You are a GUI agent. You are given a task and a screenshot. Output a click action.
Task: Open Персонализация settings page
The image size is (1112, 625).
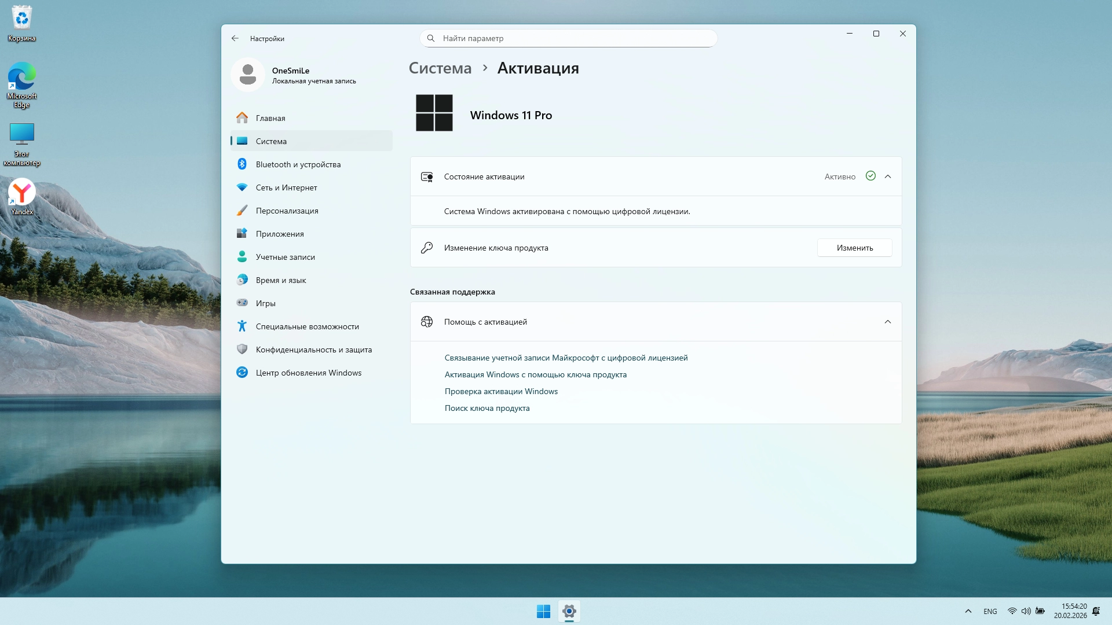(x=287, y=211)
